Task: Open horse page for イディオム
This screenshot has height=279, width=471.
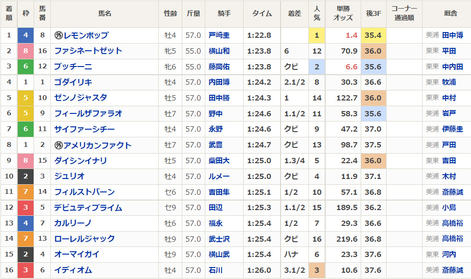Action: click(73, 271)
